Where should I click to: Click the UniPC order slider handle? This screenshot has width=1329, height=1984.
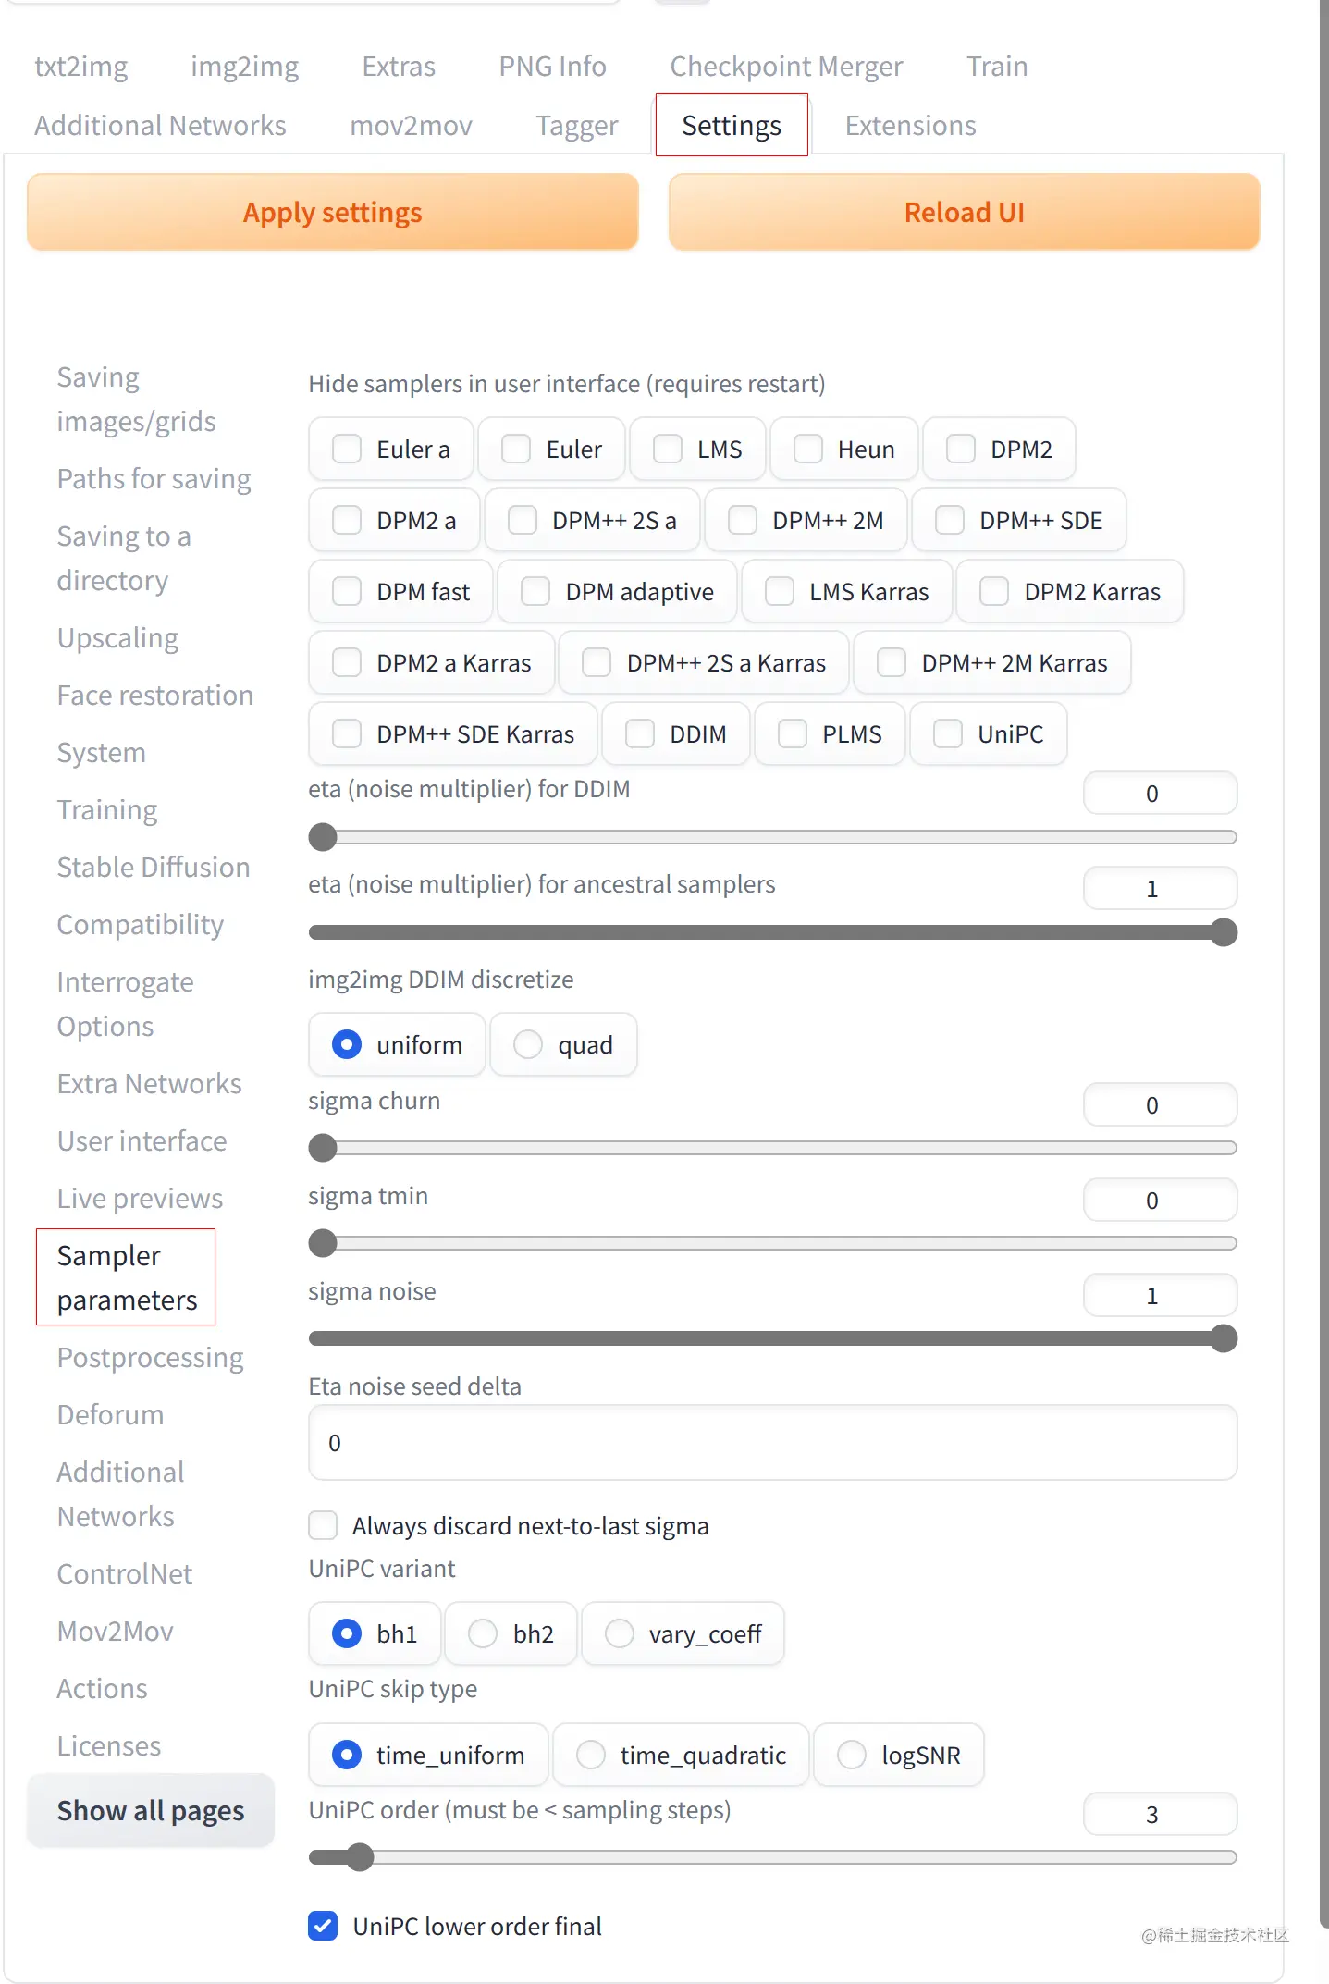[360, 1857]
